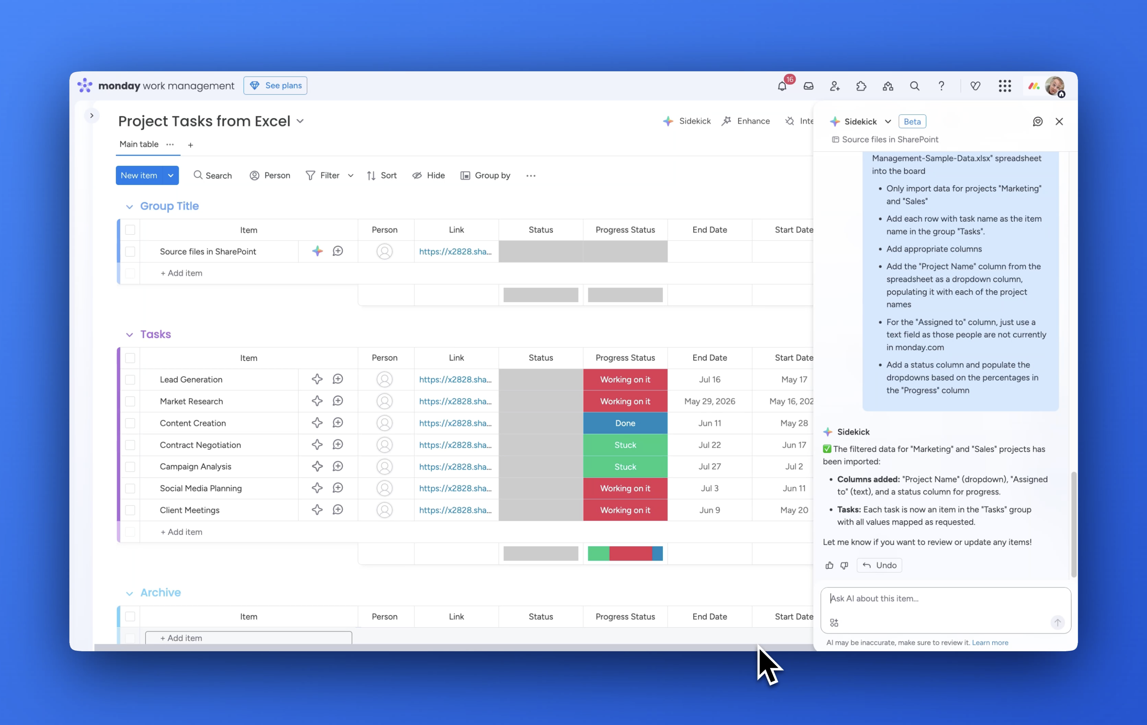Screen dimensions: 1147x725
Task: Open the products switcher grid icon
Action: (x=1005, y=86)
